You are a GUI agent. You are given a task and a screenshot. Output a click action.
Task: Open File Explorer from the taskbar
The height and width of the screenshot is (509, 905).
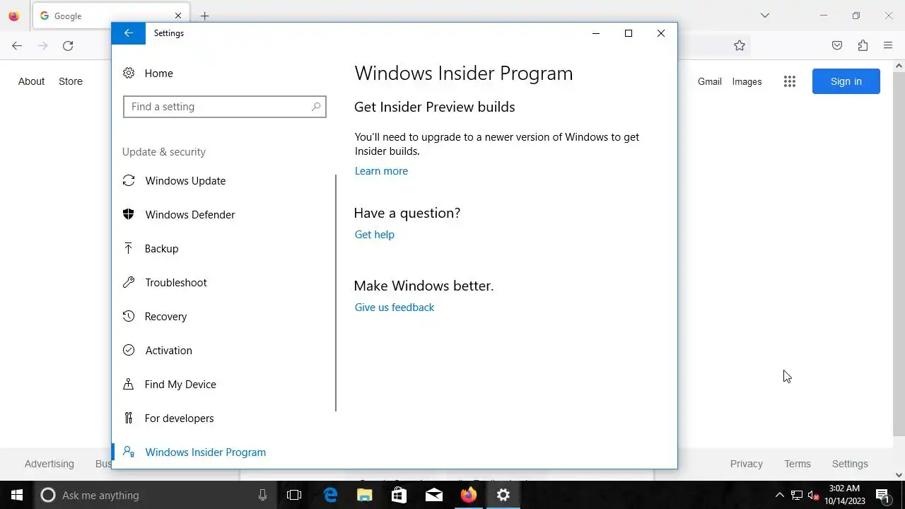[365, 495]
